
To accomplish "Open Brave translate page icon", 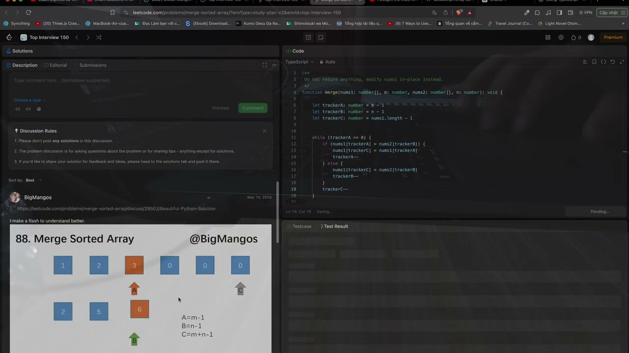I will [434, 12].
